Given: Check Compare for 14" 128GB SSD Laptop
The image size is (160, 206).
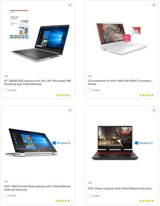Looking at the screenshot, I should coord(6,90).
